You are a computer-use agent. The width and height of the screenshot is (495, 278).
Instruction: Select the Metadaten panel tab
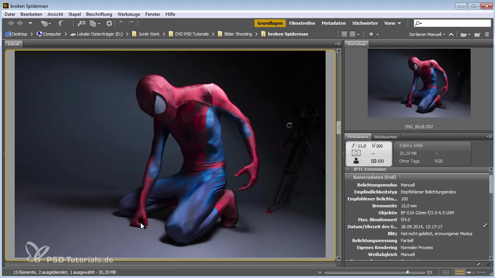358,137
